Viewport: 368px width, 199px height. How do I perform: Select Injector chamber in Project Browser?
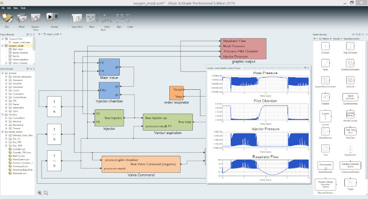pos(20,53)
